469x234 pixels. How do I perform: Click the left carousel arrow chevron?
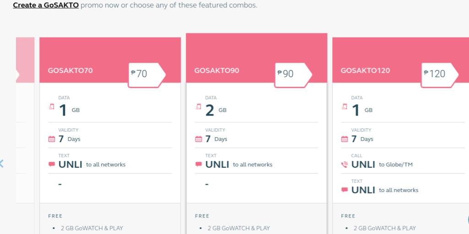1,163
